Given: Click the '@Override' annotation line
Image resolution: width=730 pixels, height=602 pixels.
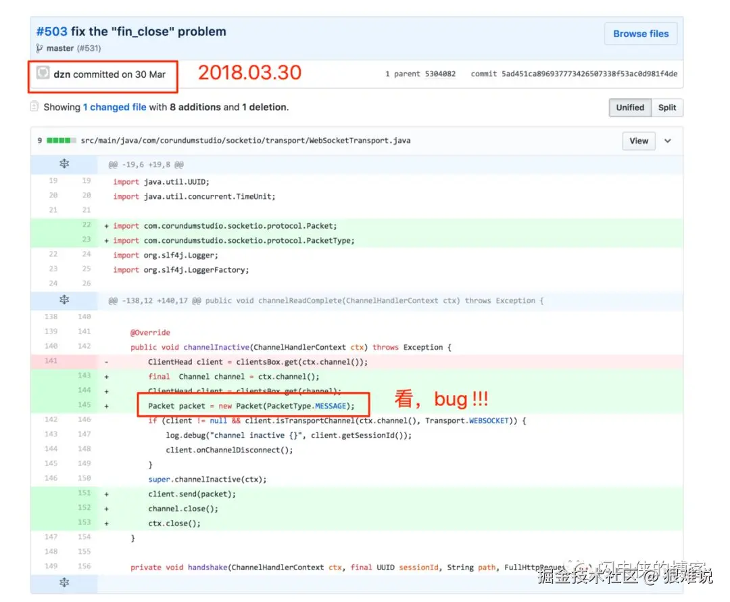Looking at the screenshot, I should (150, 333).
